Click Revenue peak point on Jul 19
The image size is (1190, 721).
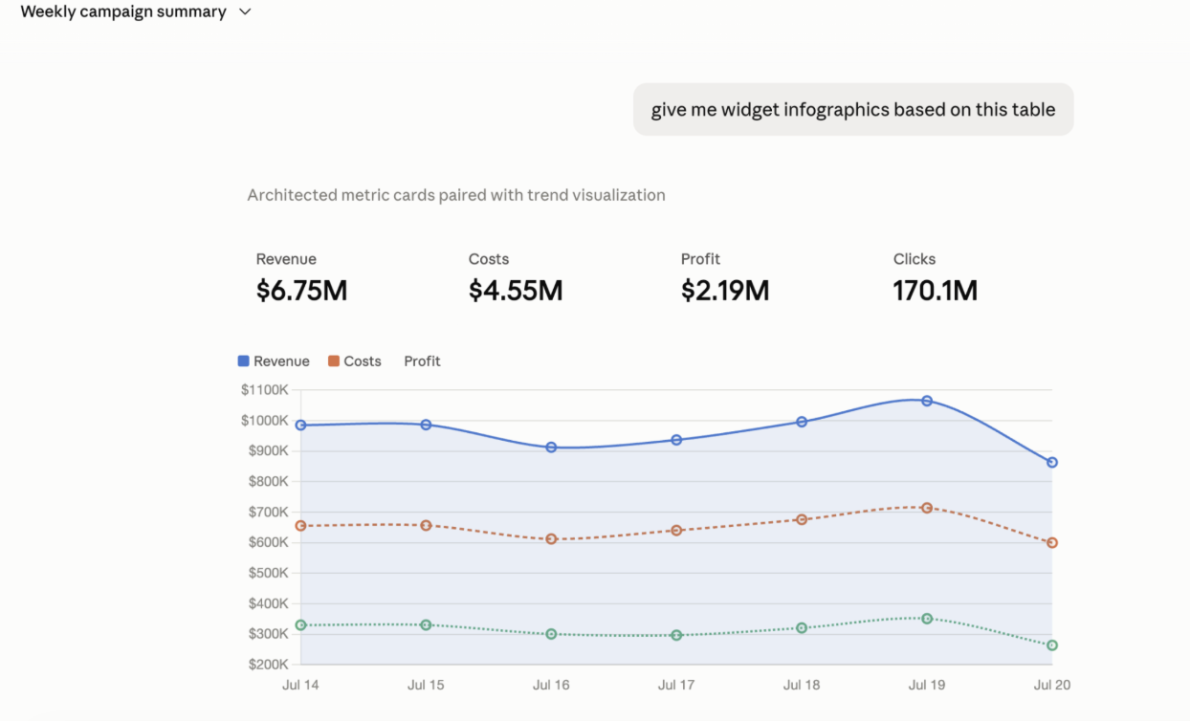[x=927, y=401]
